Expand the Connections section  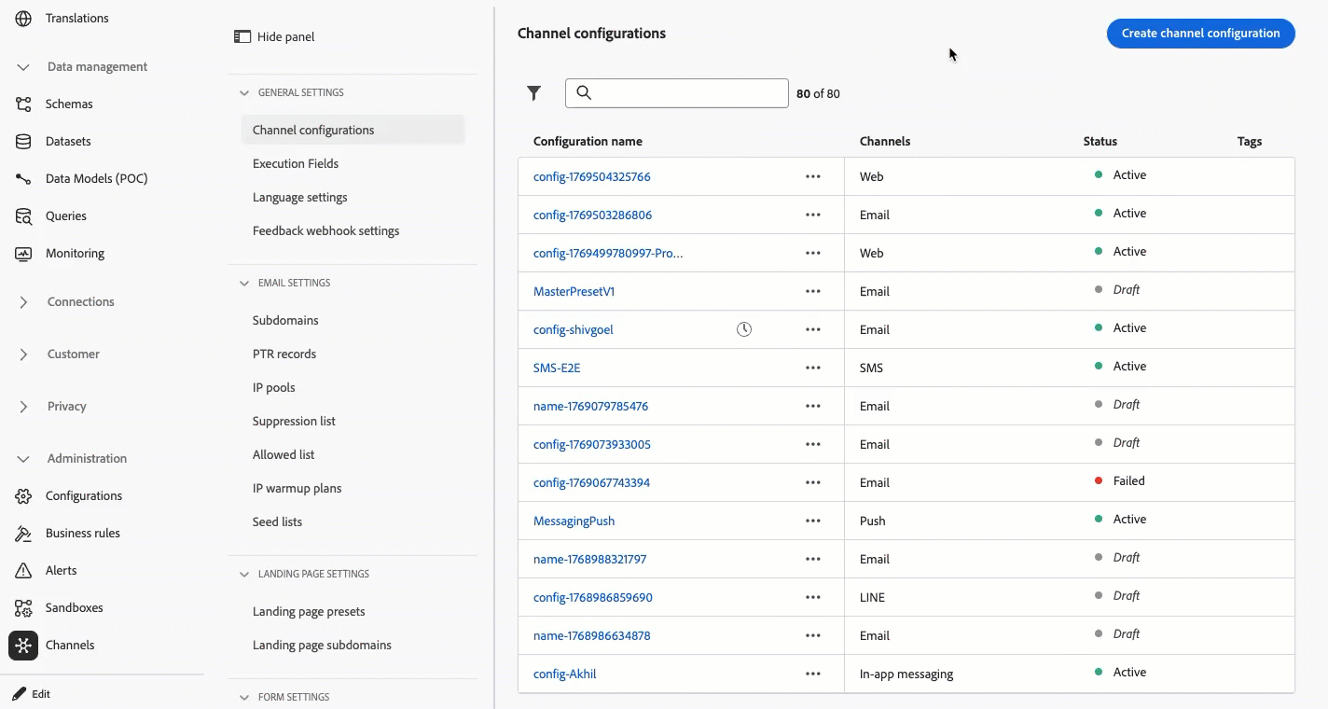(x=23, y=302)
